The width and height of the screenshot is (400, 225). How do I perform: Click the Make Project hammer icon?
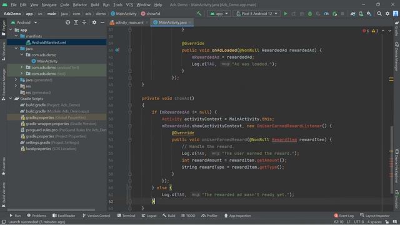(x=199, y=14)
